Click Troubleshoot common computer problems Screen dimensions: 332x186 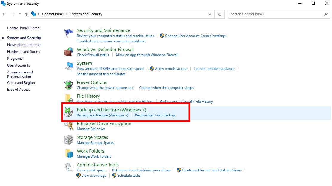pos(111,41)
